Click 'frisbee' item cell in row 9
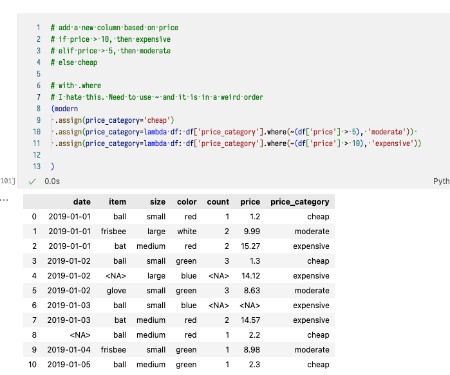 [x=113, y=350]
